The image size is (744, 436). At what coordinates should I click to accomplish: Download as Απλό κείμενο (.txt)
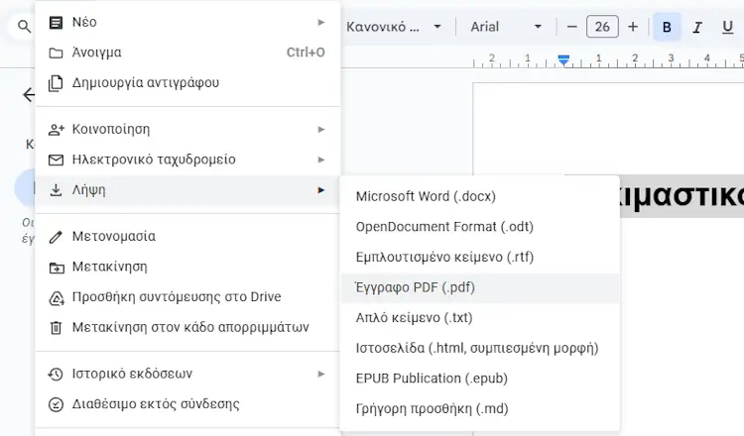(480, 318)
